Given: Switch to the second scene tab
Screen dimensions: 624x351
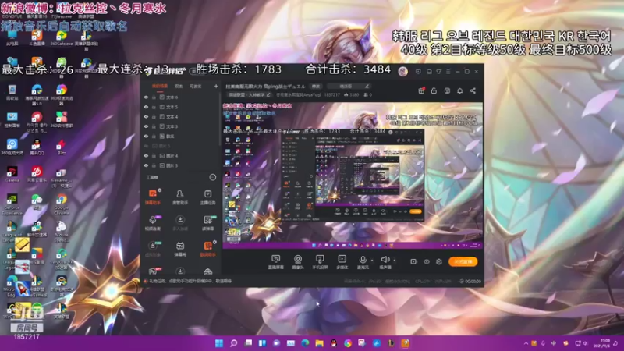Looking at the screenshot, I should (x=179, y=87).
